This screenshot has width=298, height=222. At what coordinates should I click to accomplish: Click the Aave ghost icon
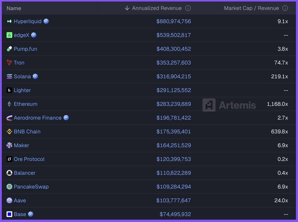9,200
